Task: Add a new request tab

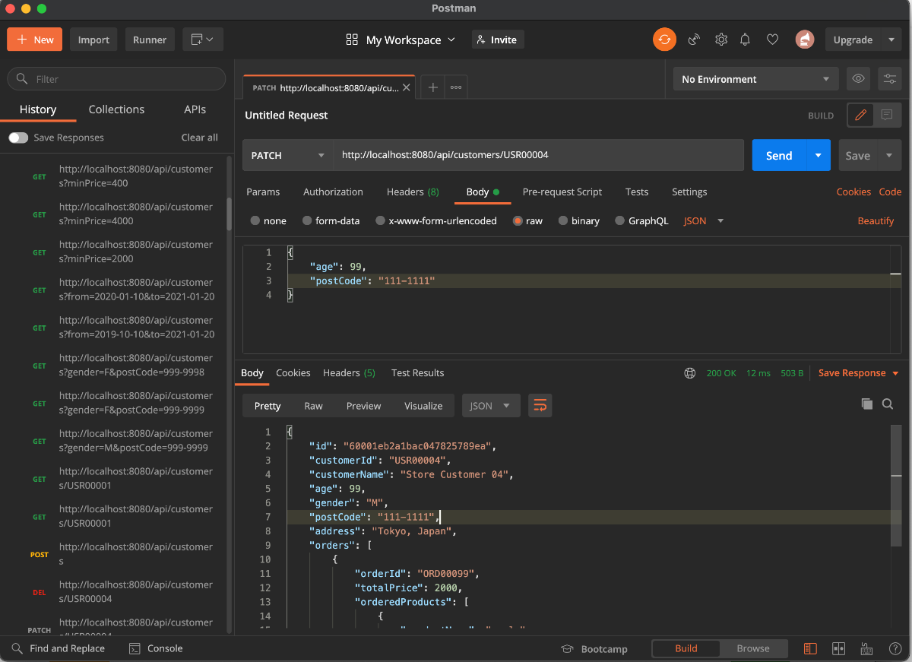Action: (432, 87)
